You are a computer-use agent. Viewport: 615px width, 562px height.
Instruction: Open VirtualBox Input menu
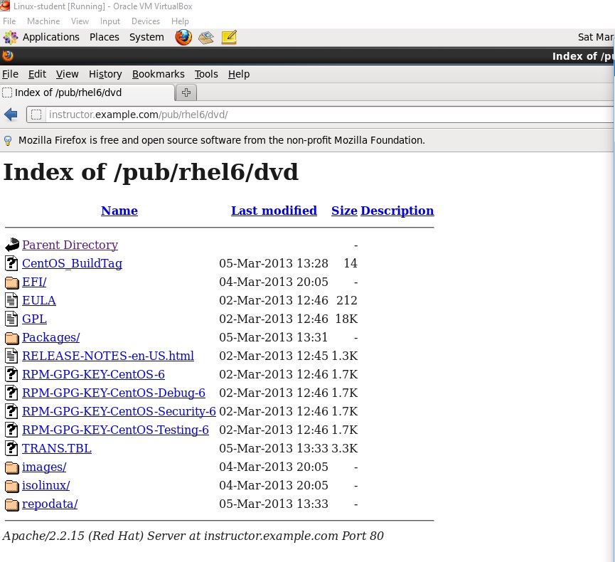coord(109,21)
